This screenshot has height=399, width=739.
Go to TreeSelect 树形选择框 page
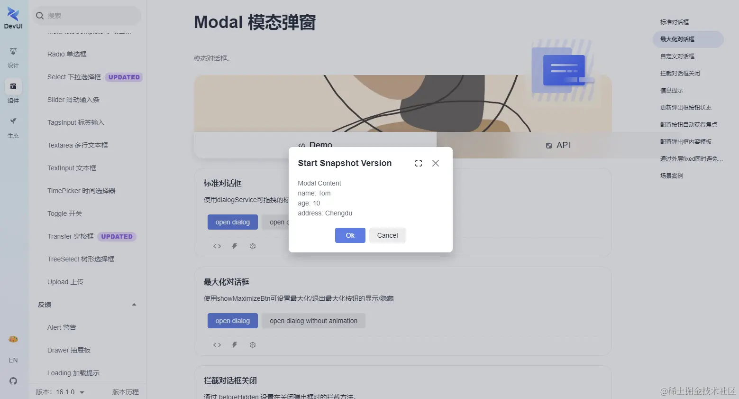tap(81, 259)
